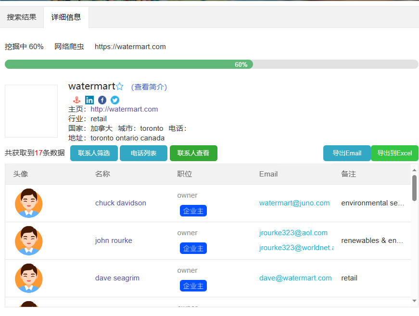Click the 名称 column header
The width and height of the screenshot is (419, 316).
(102, 174)
